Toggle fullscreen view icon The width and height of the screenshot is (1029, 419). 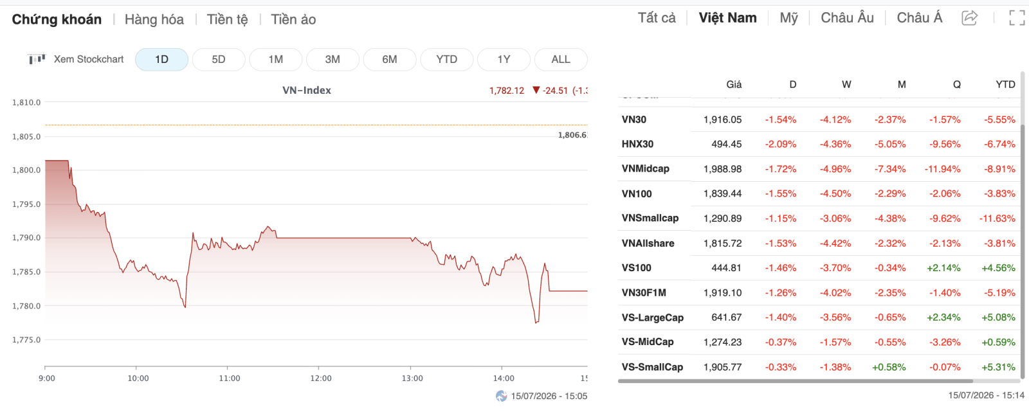tap(1017, 18)
